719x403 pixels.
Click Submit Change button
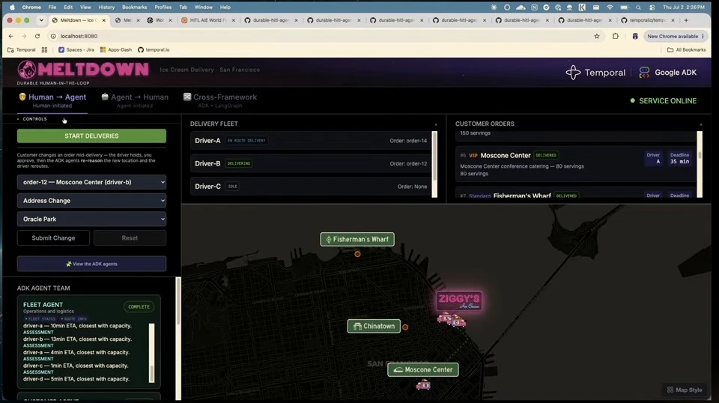click(53, 238)
